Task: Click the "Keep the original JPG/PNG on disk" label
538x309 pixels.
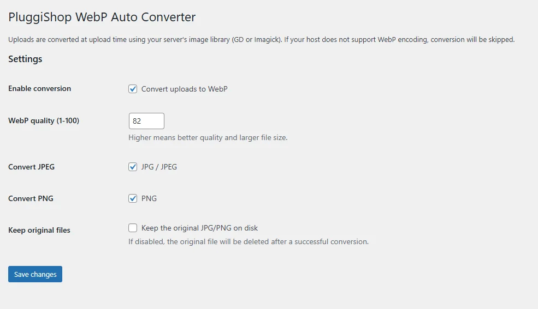Action: 199,228
